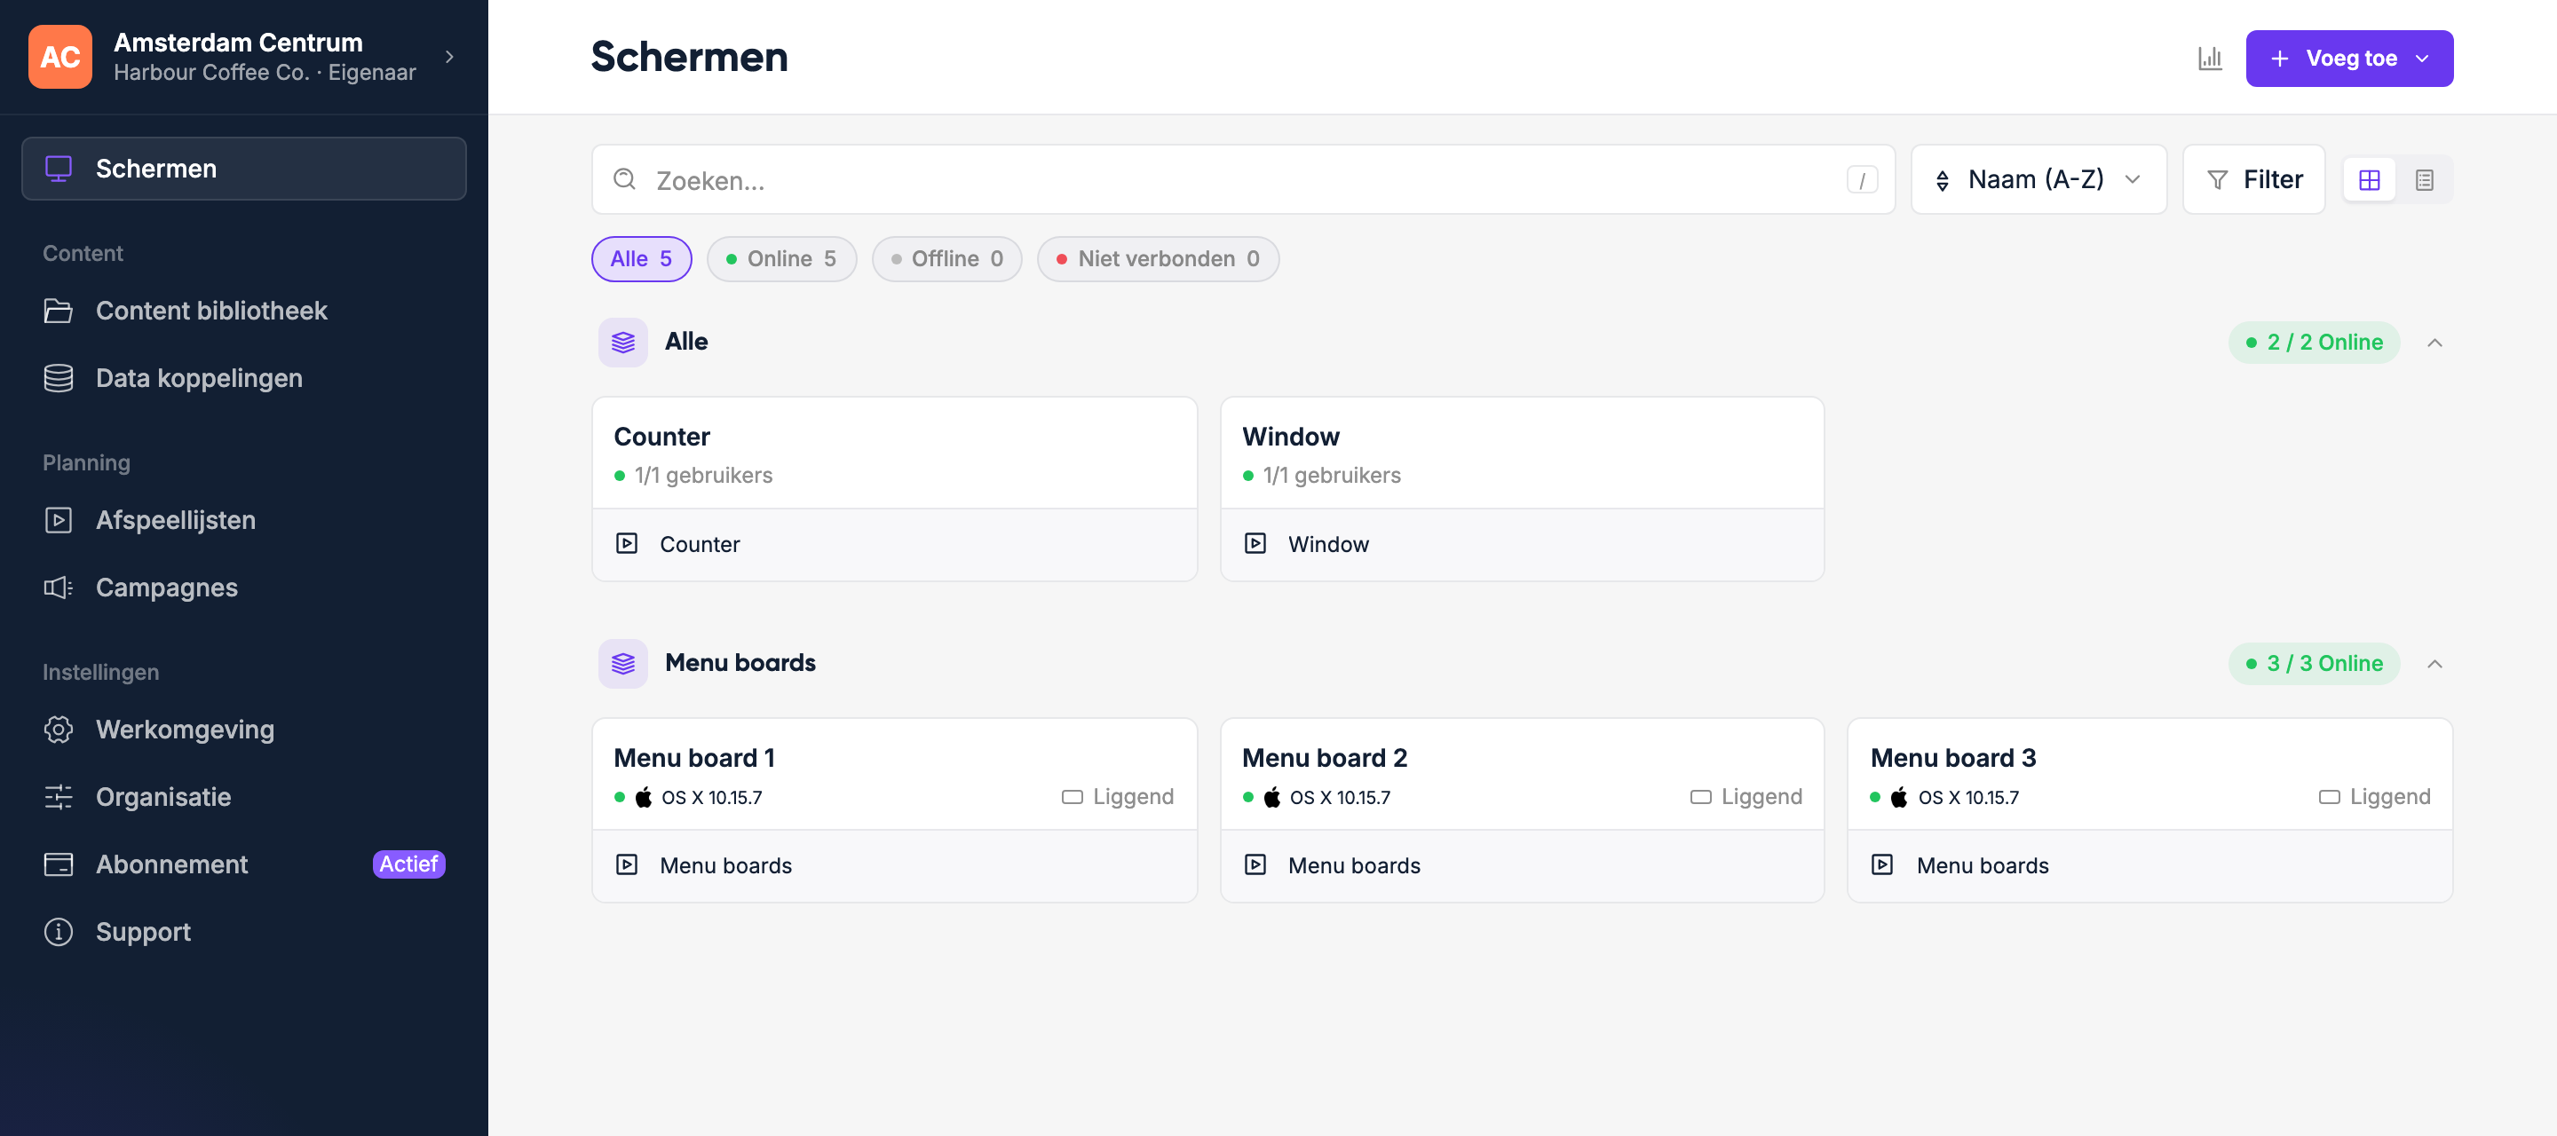Image resolution: width=2557 pixels, height=1136 pixels.
Task: Click the AC workspace avatar
Action: tap(60, 58)
